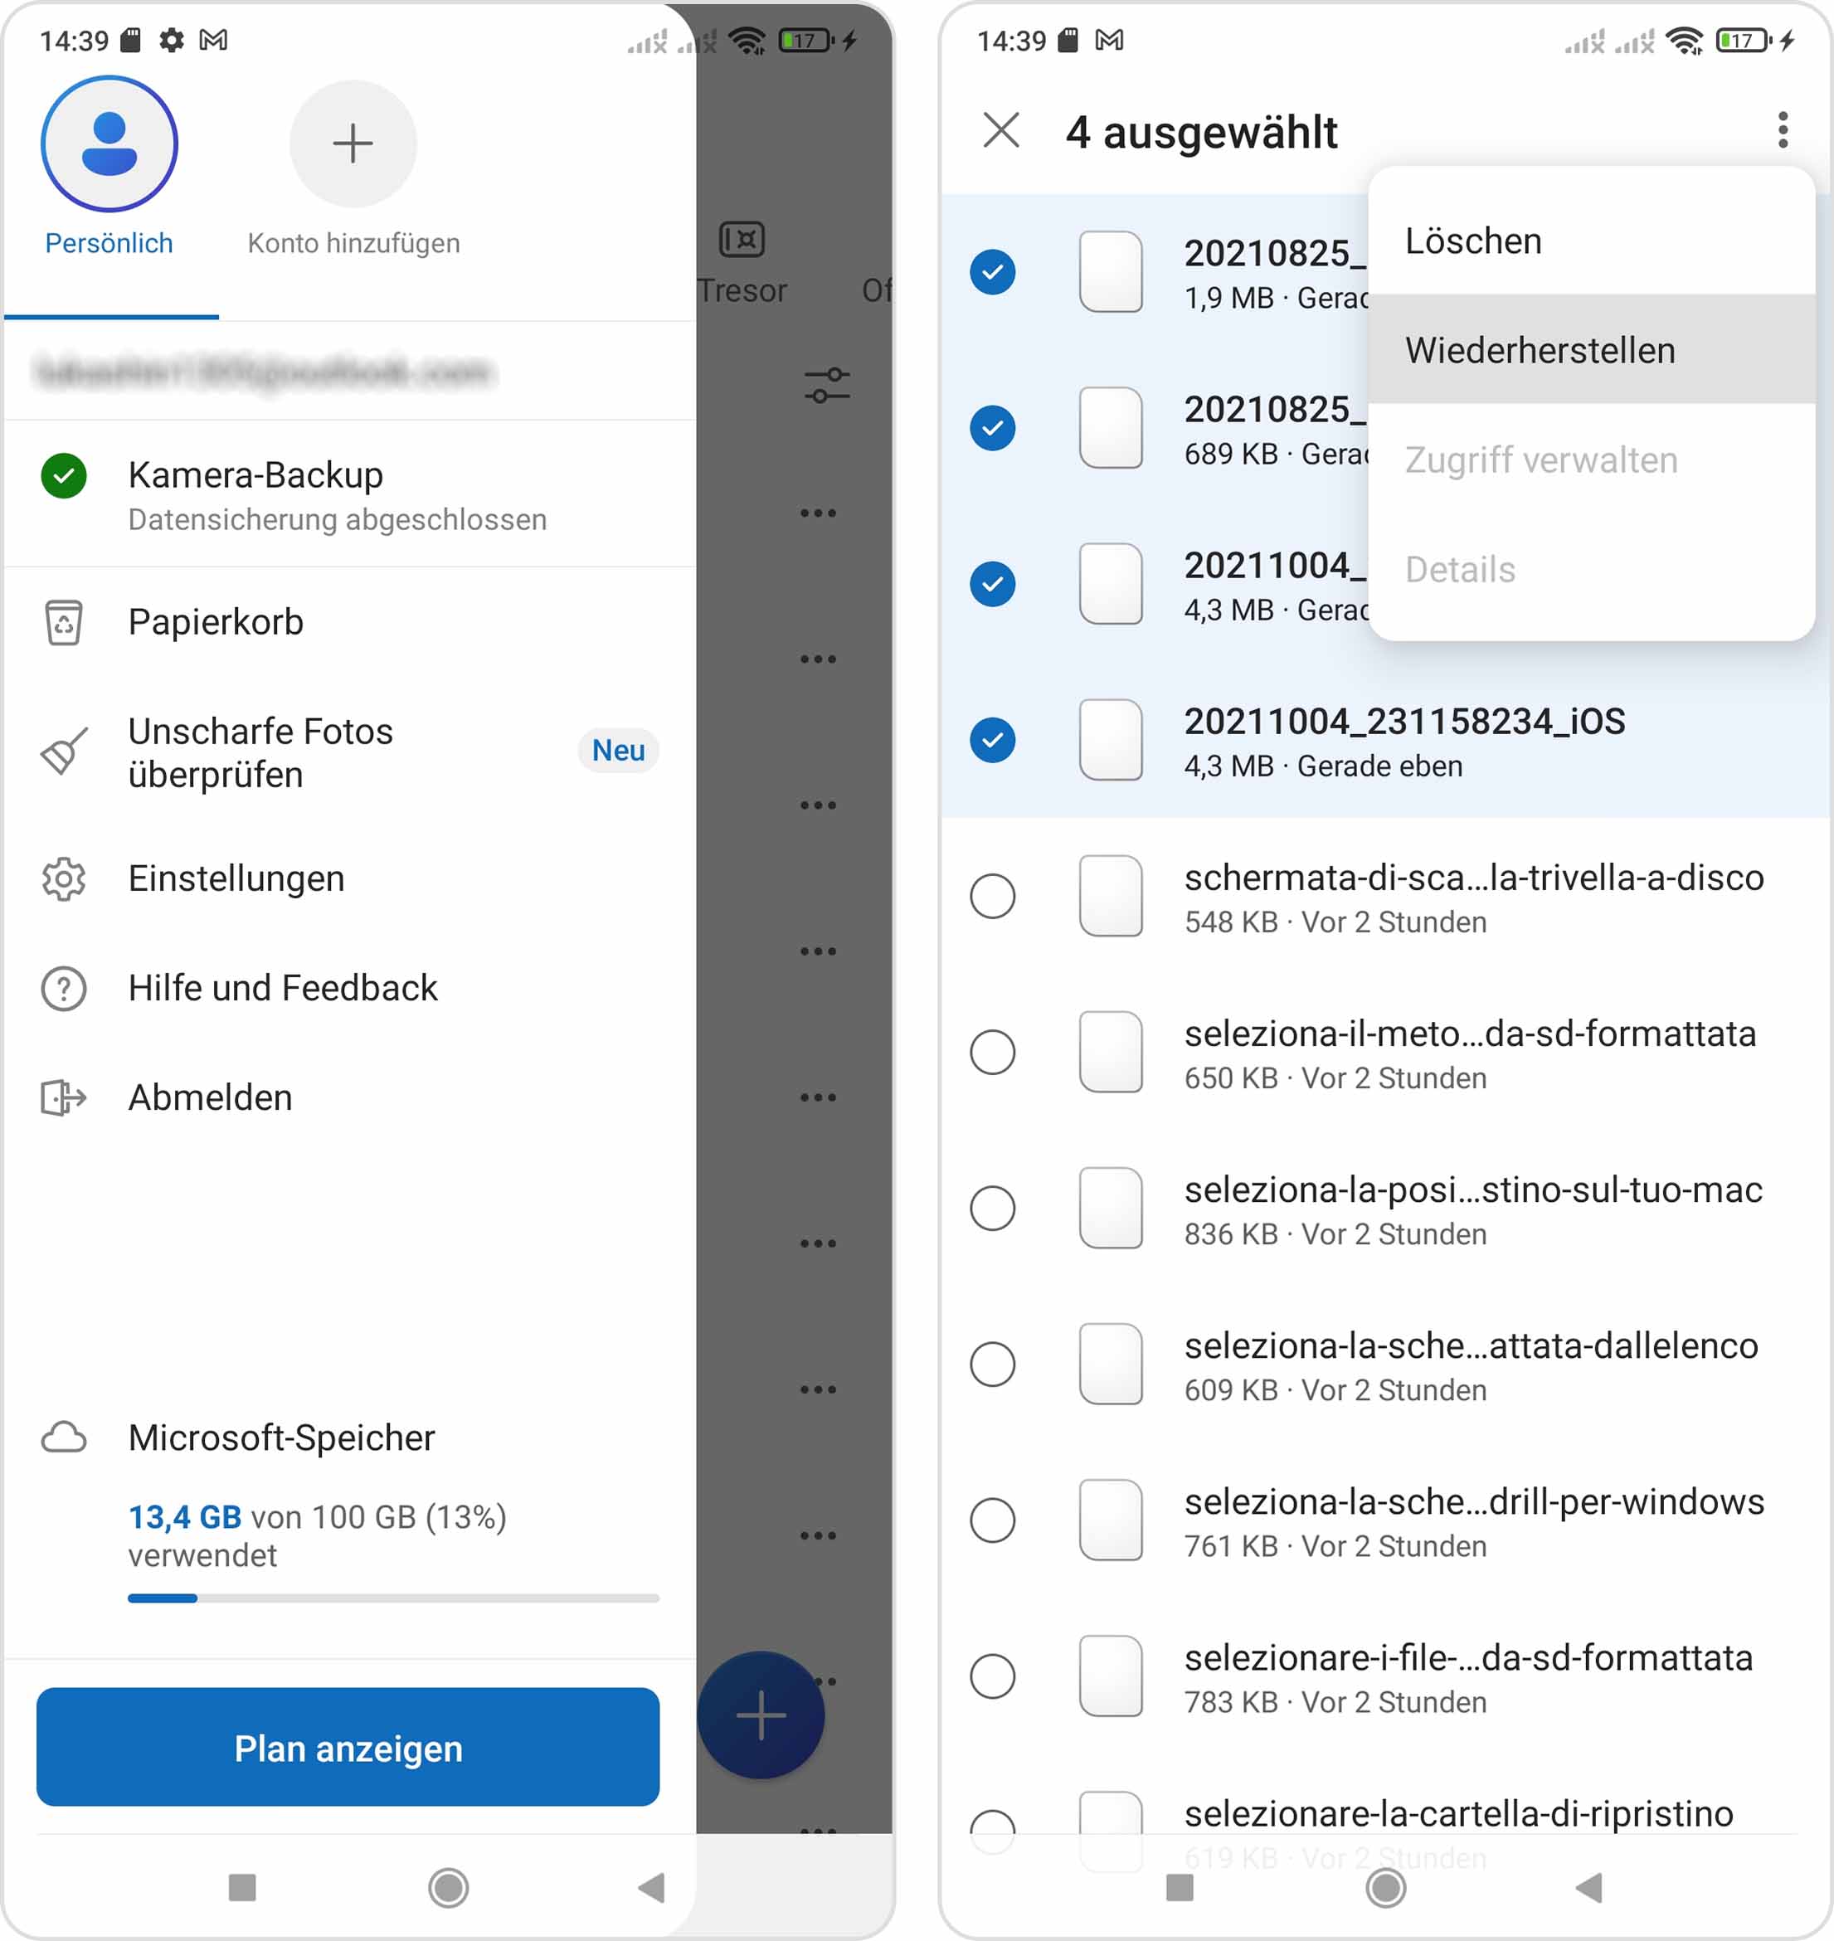Tap the Microsoft-Speicher cloud icon
The image size is (1834, 1941).
point(64,1438)
